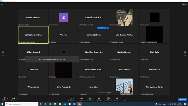The image size is (188, 106).
Task: Click the green Share Screen icon
Action: 90,99
